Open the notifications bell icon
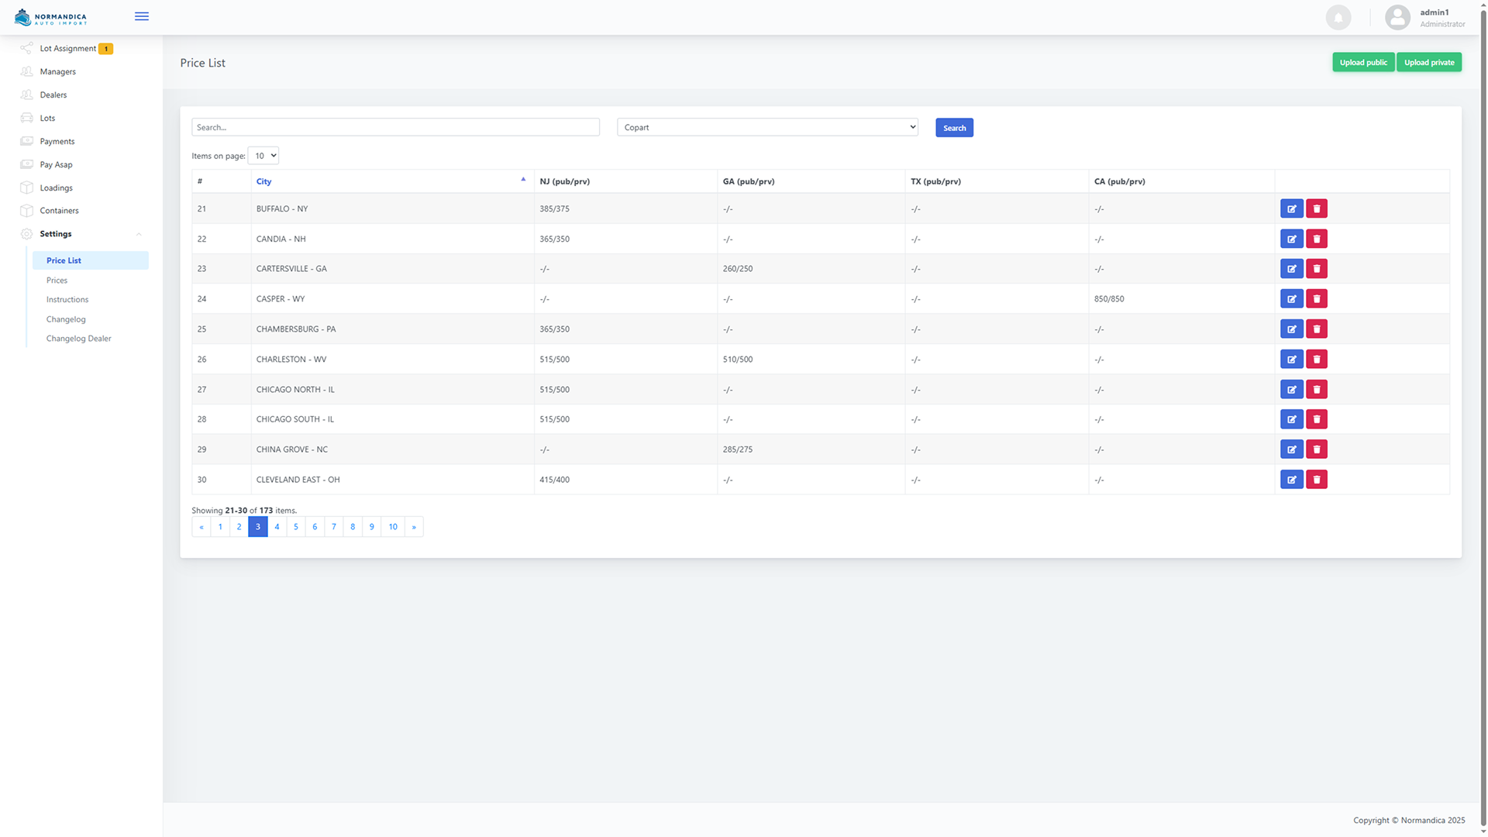1488x837 pixels. [1338, 17]
